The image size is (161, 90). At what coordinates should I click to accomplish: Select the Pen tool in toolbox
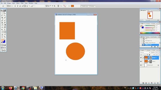point(2,32)
